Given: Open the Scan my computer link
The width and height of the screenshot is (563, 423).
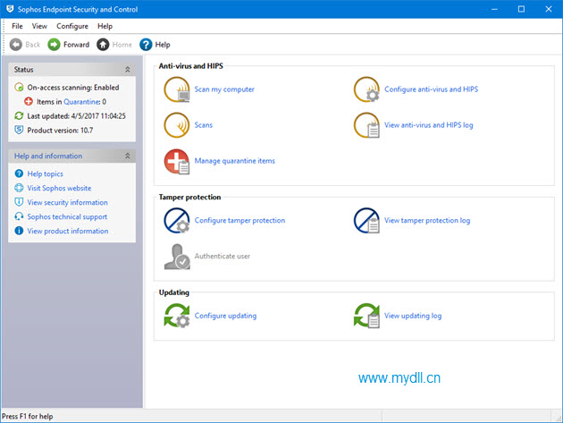Looking at the screenshot, I should [x=224, y=89].
